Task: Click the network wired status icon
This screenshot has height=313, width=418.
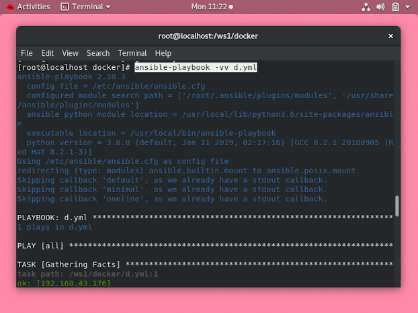Action: click(x=366, y=7)
